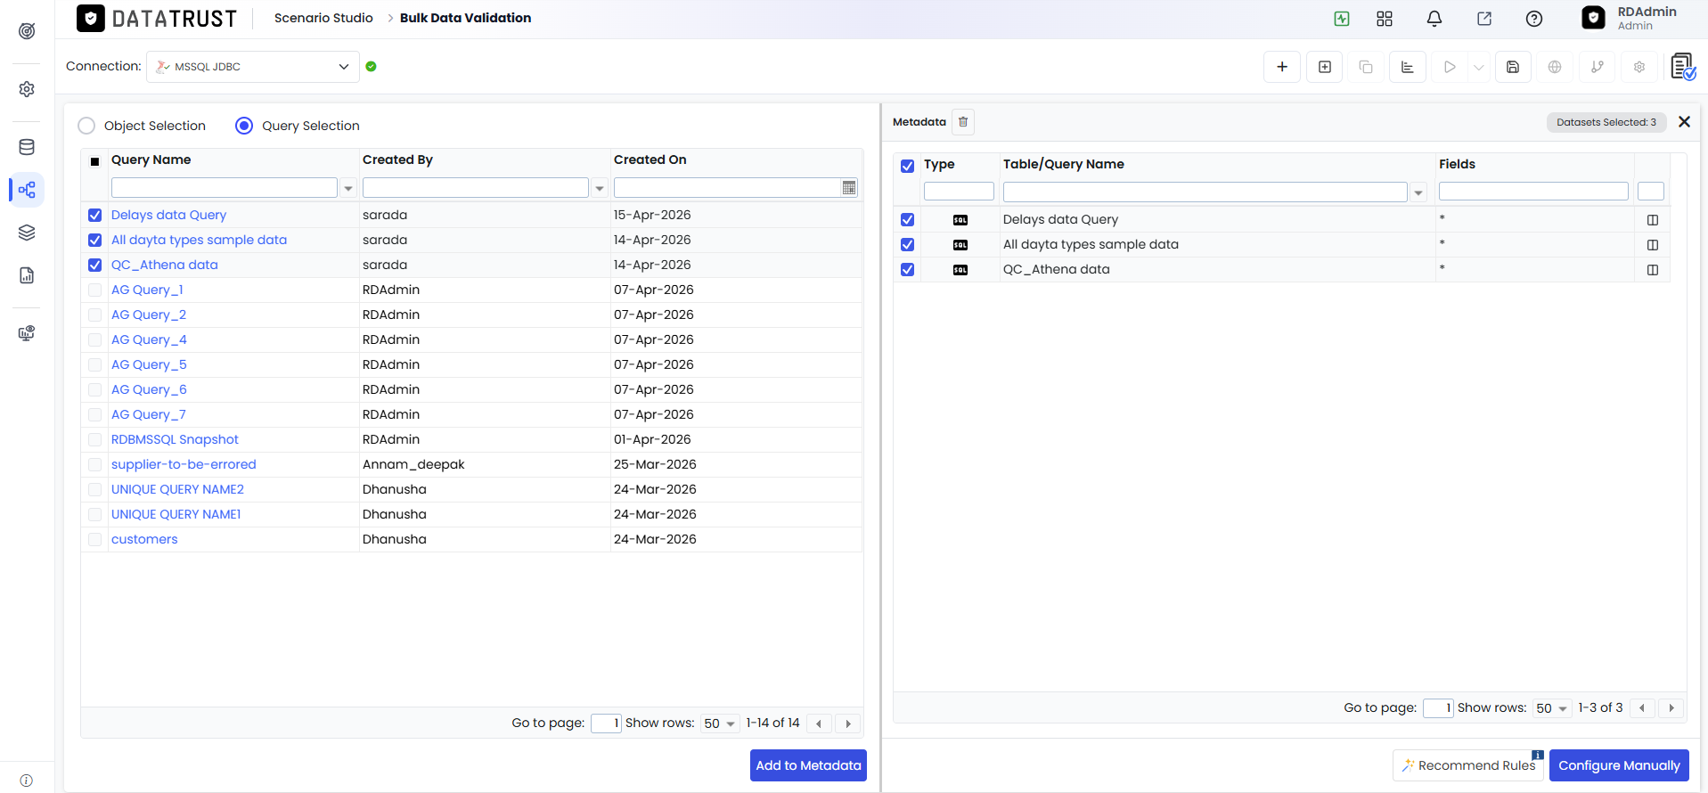The height and width of the screenshot is (793, 1708).
Task: Sort by Fields column header in Metadata
Action: pos(1457,164)
